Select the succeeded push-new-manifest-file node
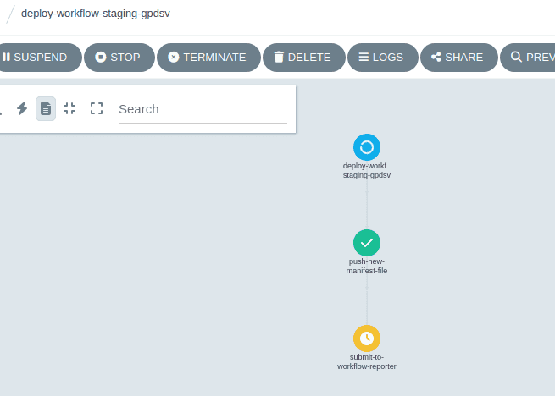Viewport: 555px width, 396px height. coord(367,243)
